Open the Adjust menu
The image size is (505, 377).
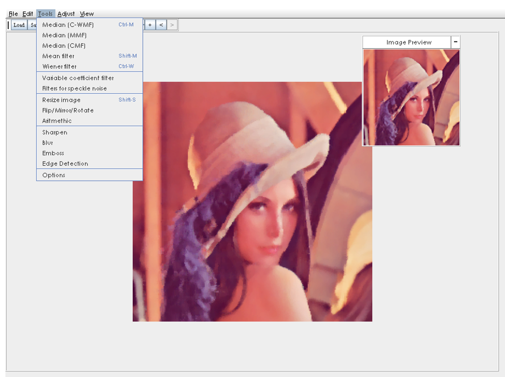click(x=66, y=14)
